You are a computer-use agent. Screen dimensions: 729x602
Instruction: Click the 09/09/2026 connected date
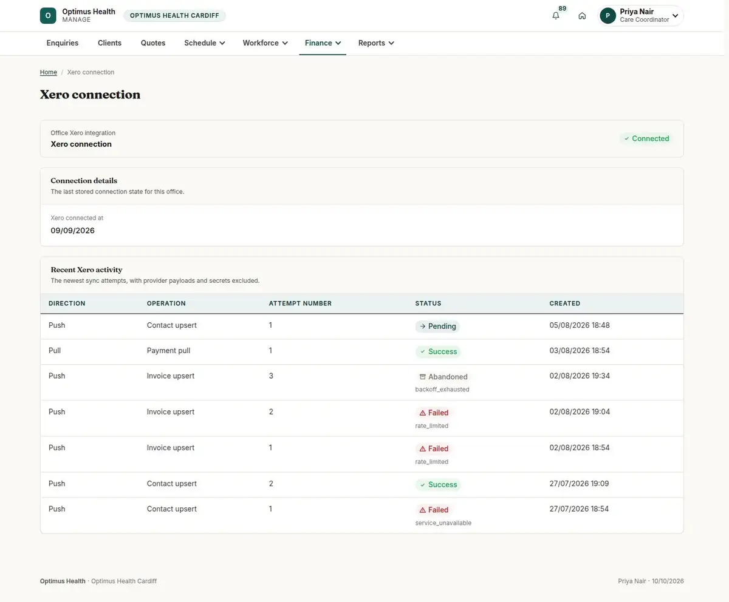(x=72, y=231)
